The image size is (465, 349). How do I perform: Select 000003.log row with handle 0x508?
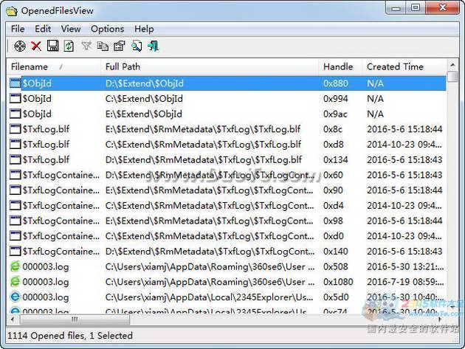[x=227, y=266]
